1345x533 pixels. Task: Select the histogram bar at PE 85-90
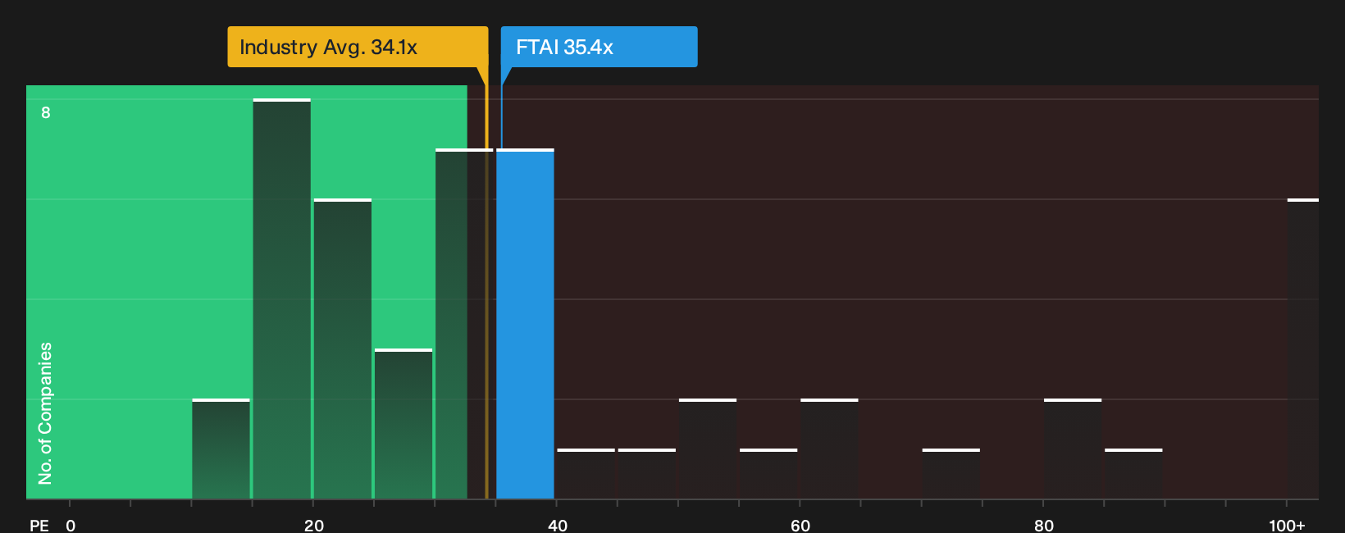pyautogui.click(x=1133, y=474)
